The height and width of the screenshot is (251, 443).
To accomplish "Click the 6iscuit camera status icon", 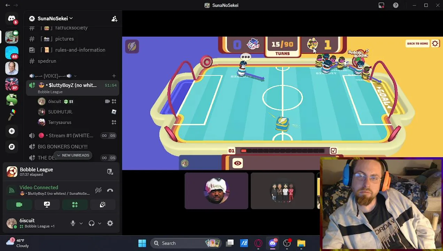I will click(x=107, y=101).
